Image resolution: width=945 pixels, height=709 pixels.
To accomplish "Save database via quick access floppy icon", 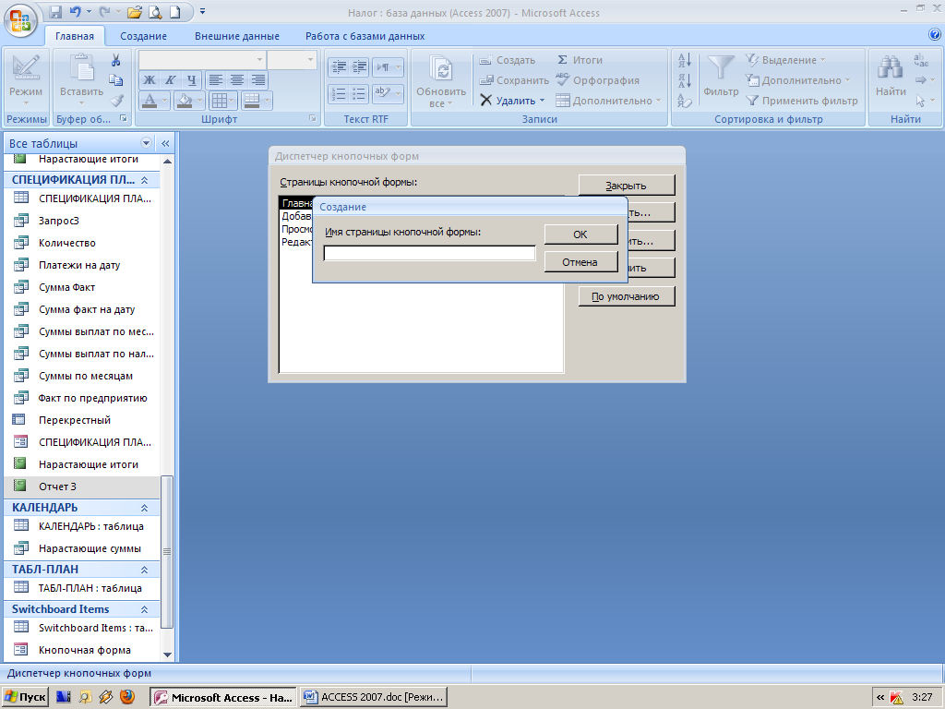I will [x=55, y=11].
